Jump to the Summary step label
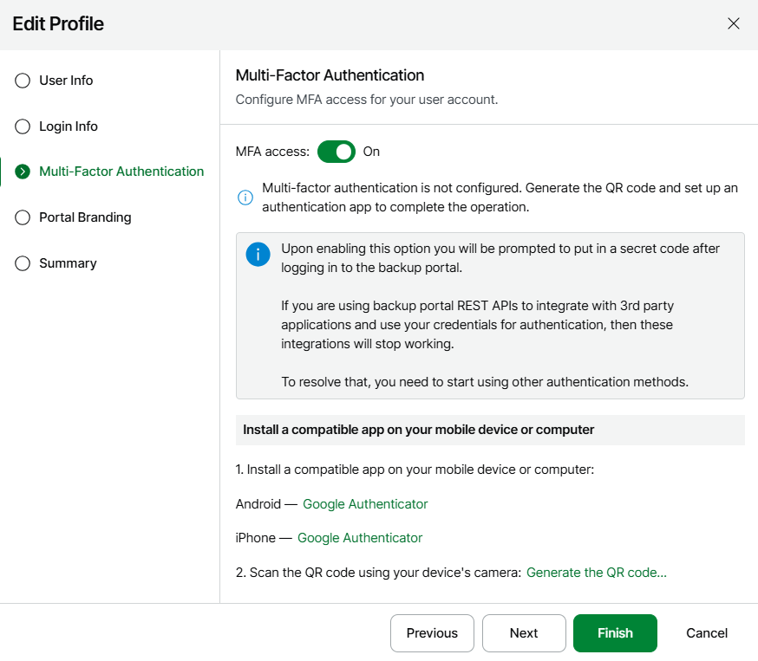This screenshot has height=661, width=758. [68, 263]
